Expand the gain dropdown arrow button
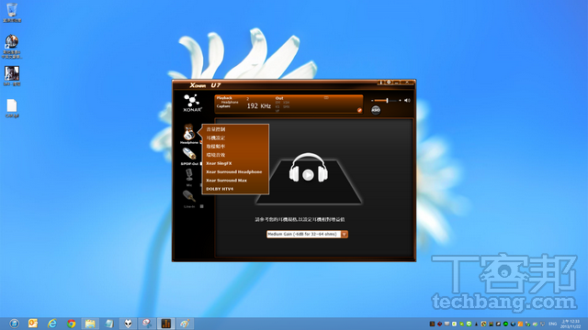This screenshot has width=588, height=330. (x=345, y=235)
